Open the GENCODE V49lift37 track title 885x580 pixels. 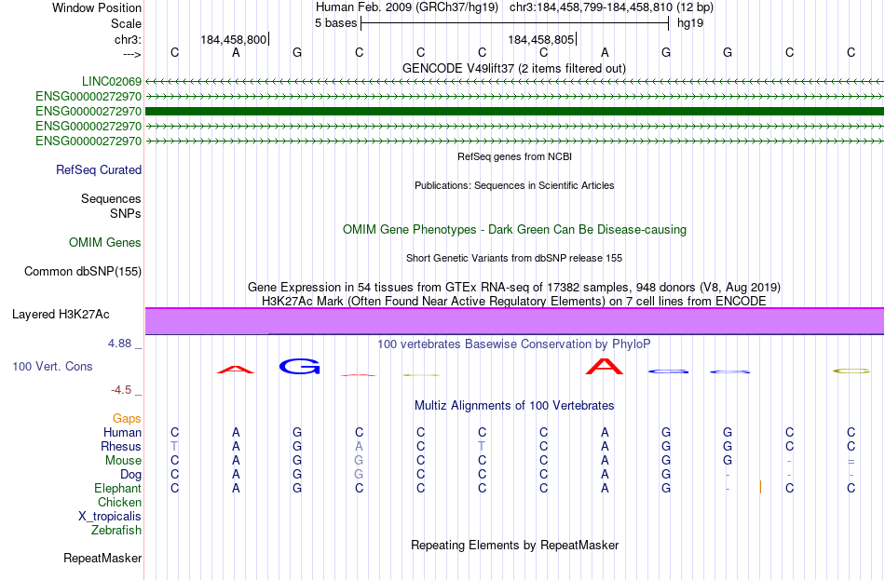[514, 68]
